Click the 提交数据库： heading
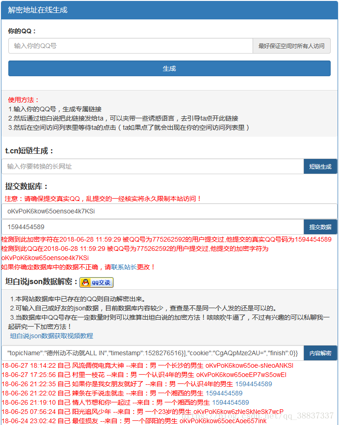Image resolution: width=339 pixels, height=425 pixels. [x=27, y=187]
